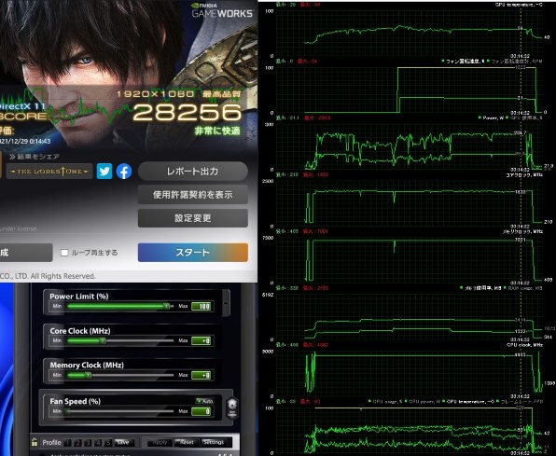Adjust the Core Clock slider
This screenshot has width=556, height=456.
[119, 340]
